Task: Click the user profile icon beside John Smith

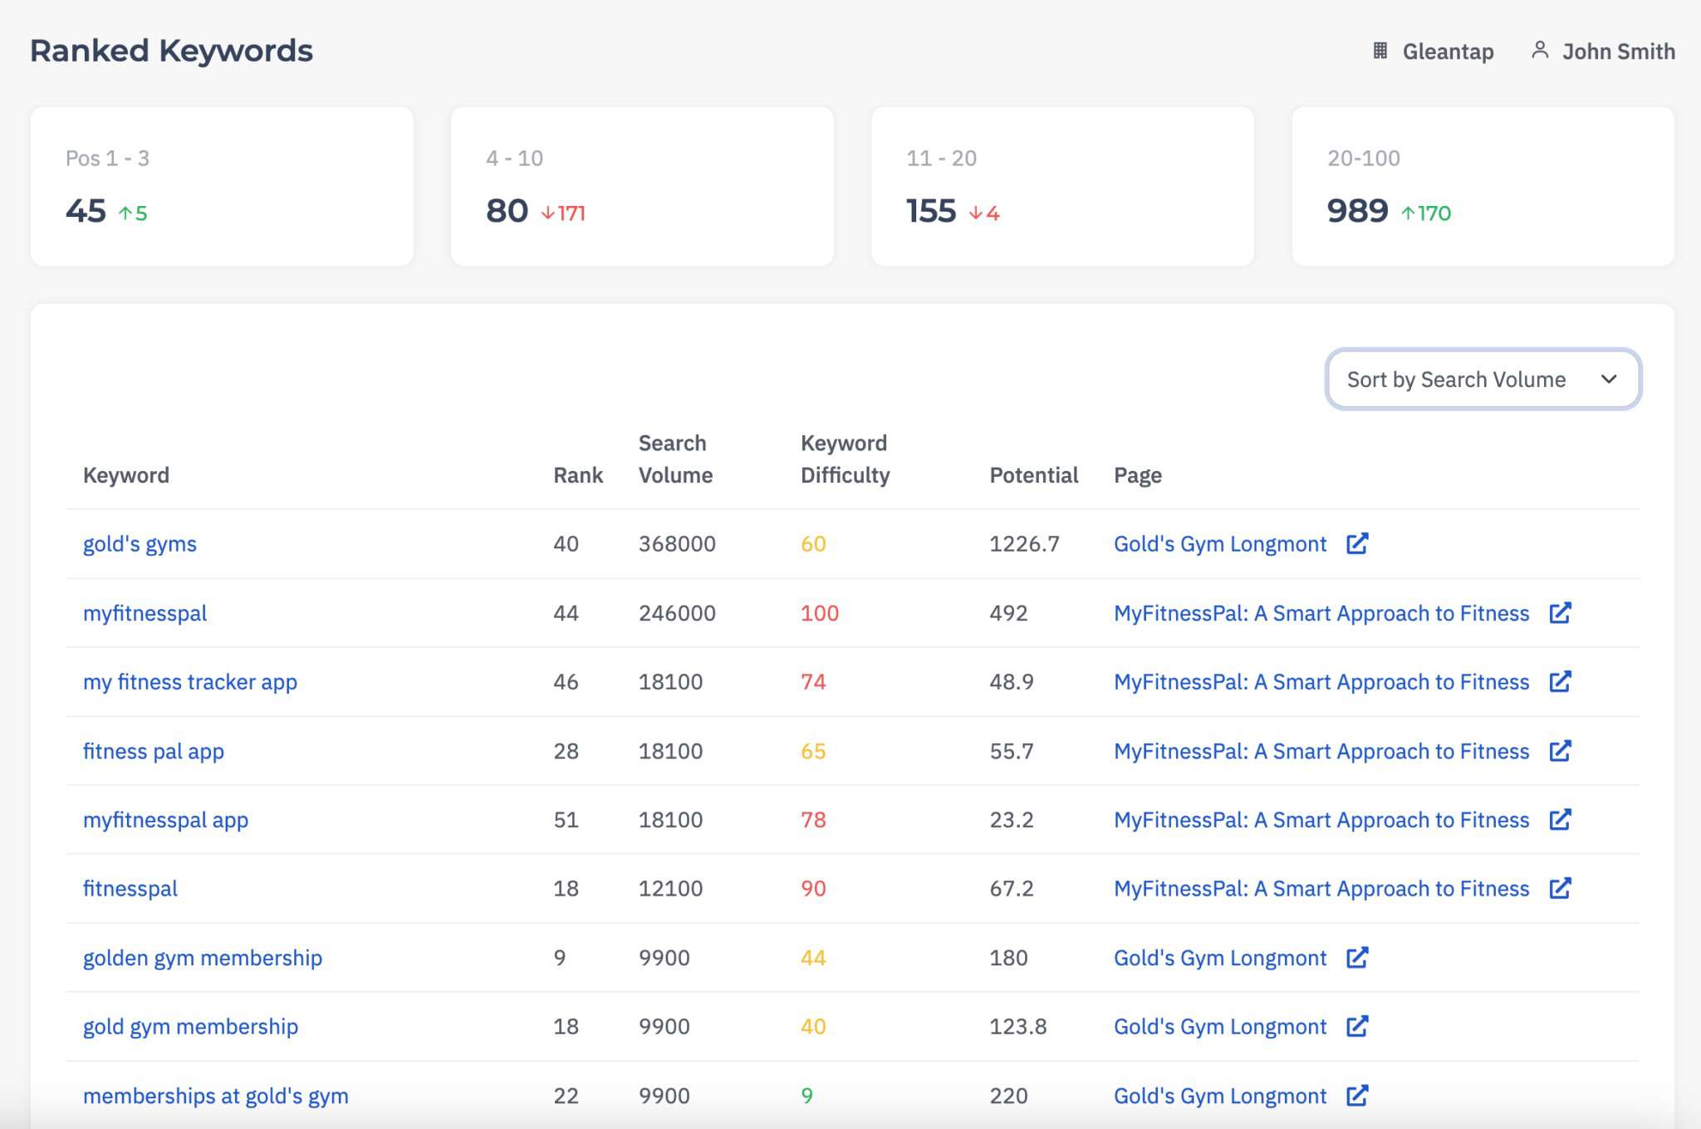Action: click(1539, 51)
